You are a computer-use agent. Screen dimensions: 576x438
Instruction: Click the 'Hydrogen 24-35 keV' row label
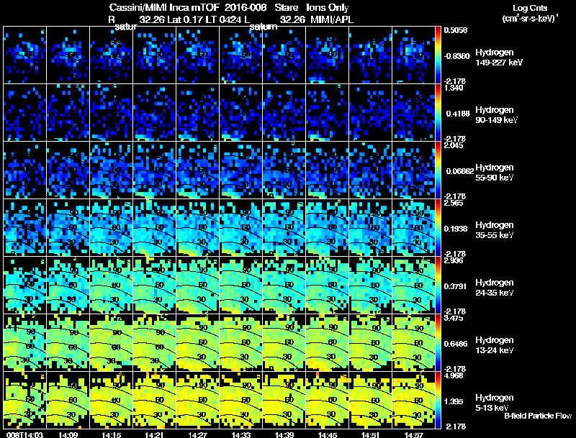click(x=495, y=288)
